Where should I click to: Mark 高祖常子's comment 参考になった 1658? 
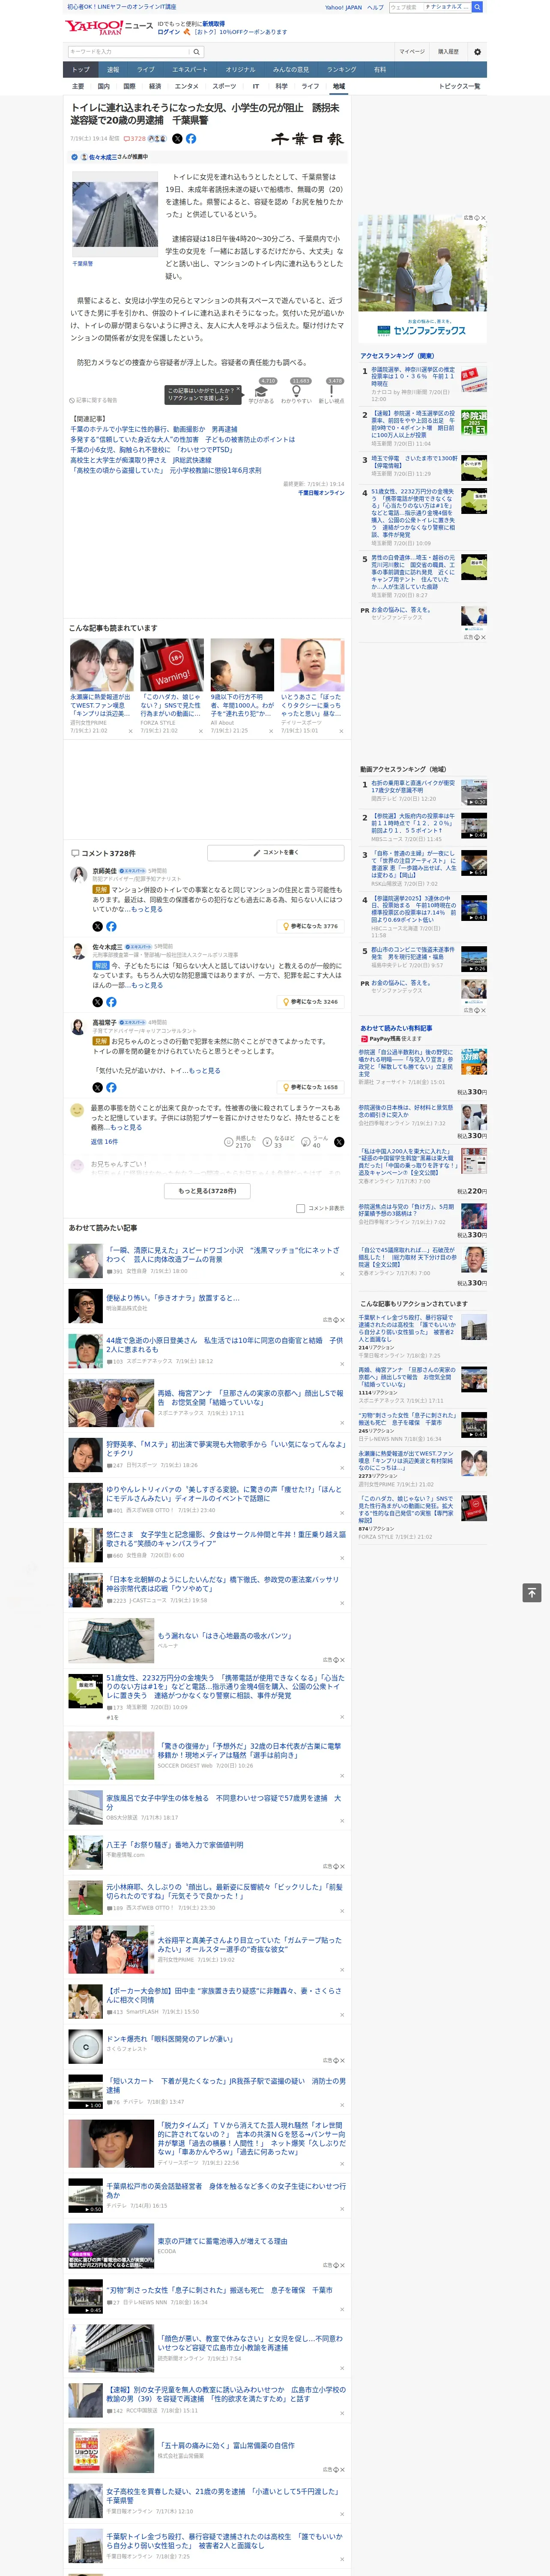point(311,1087)
